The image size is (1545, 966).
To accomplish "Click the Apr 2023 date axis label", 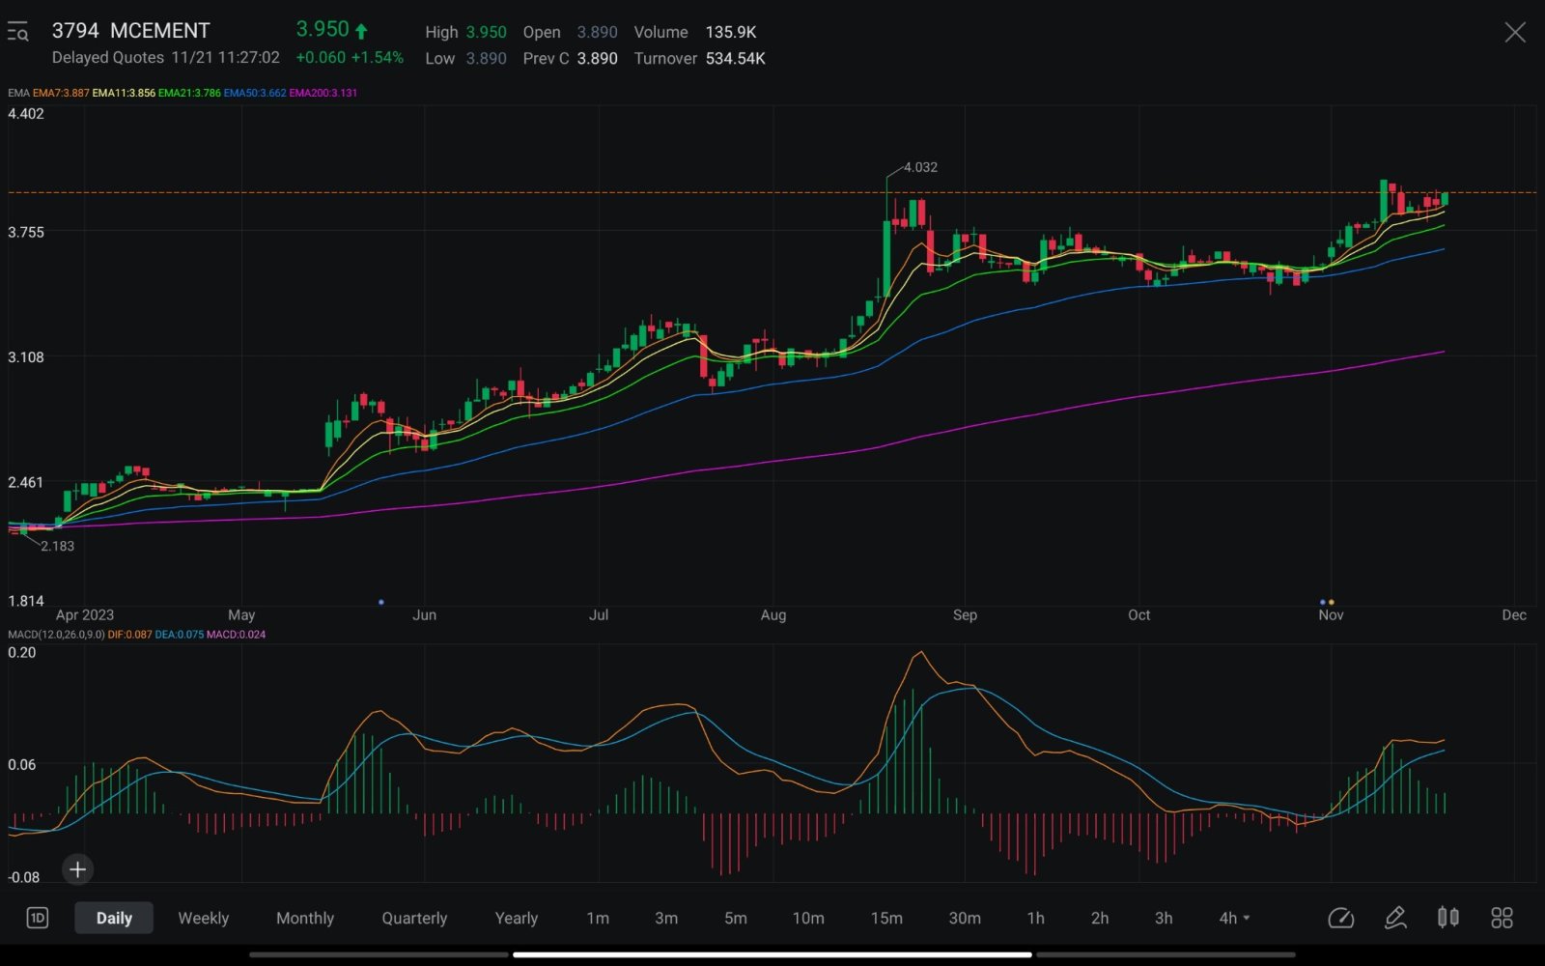I will click(x=85, y=615).
